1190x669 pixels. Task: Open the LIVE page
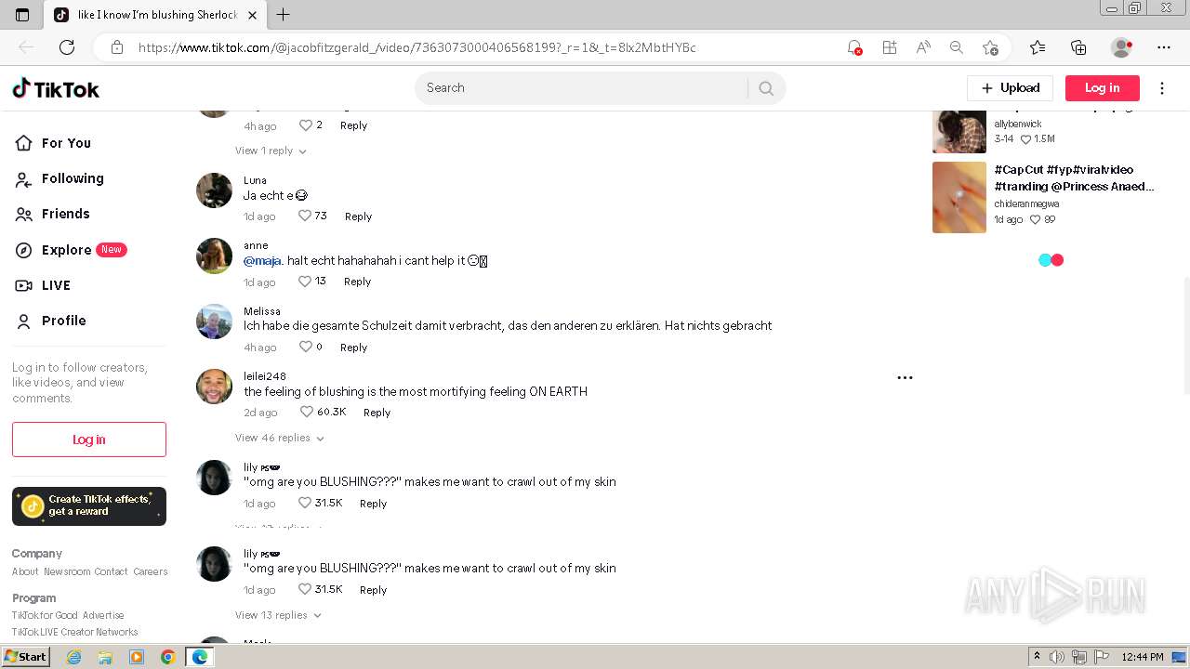click(44, 285)
